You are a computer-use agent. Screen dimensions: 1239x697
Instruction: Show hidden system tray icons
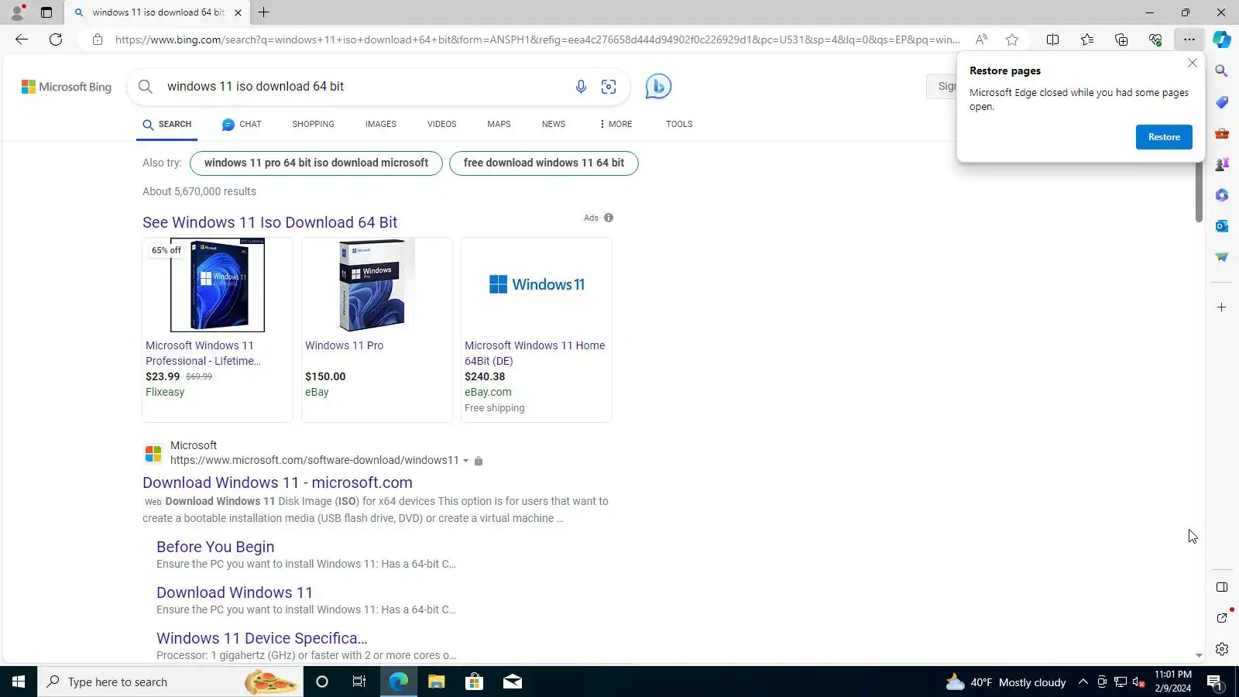(x=1083, y=682)
